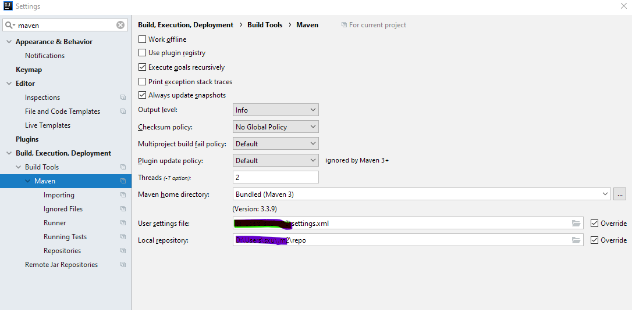The height and width of the screenshot is (310, 632).
Task: Open the Plugin update policy dropdown
Action: click(x=276, y=160)
